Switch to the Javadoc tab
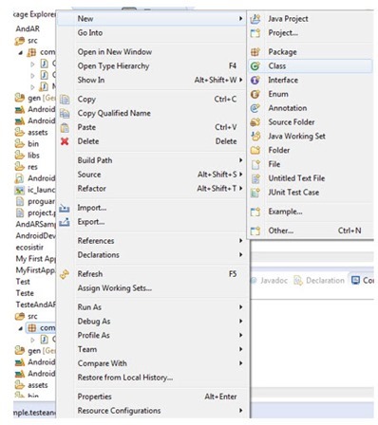Viewport: 378px width, 425px height. pyautogui.click(x=274, y=281)
